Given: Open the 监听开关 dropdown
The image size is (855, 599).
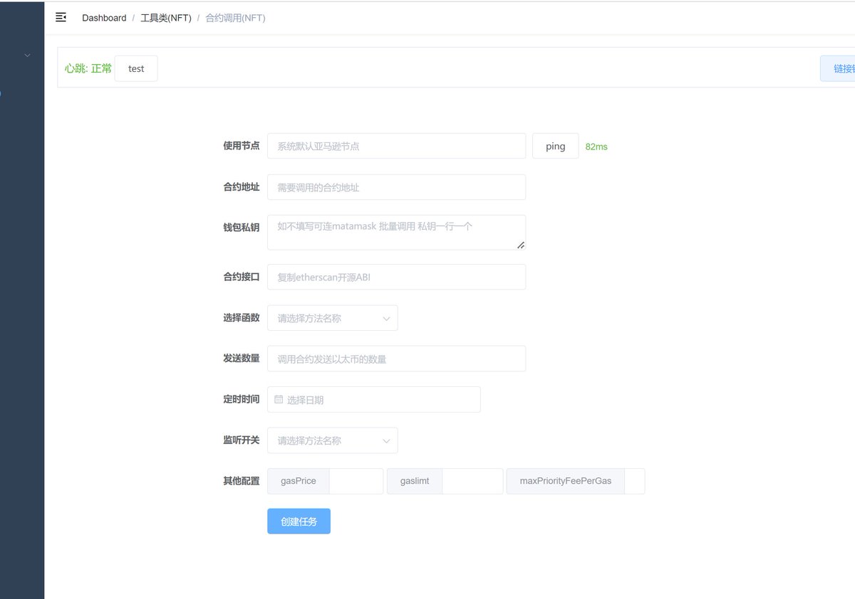Looking at the screenshot, I should coord(331,440).
